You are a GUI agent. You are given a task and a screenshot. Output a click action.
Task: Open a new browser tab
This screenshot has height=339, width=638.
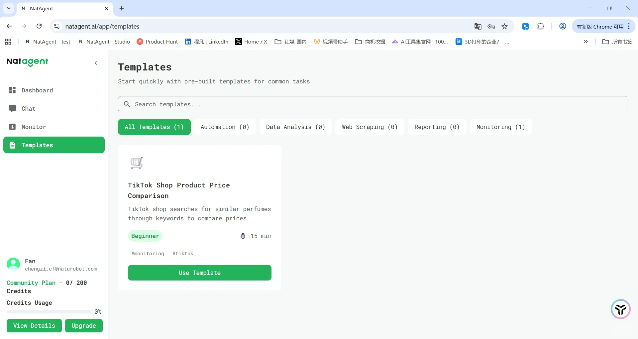tap(122, 8)
